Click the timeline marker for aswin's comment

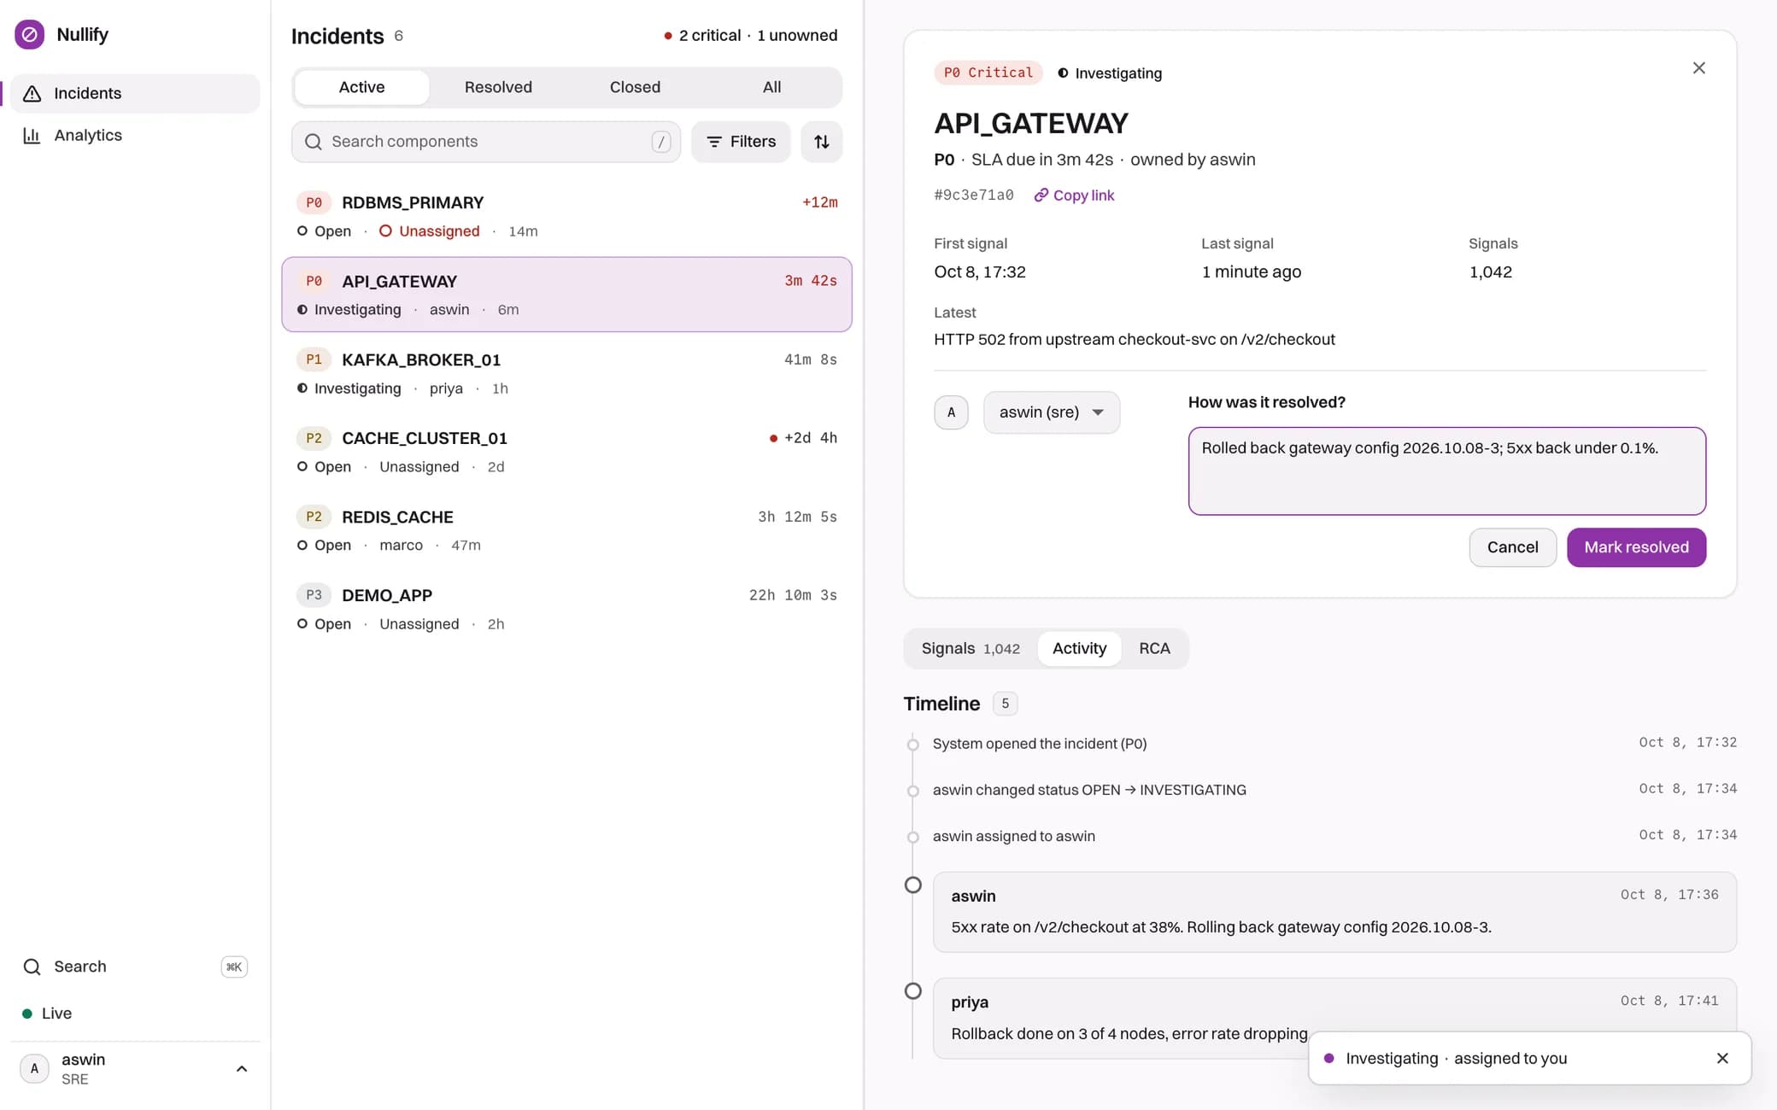point(912,885)
